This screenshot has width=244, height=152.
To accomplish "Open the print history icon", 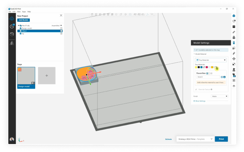I will click(x=12, y=34).
